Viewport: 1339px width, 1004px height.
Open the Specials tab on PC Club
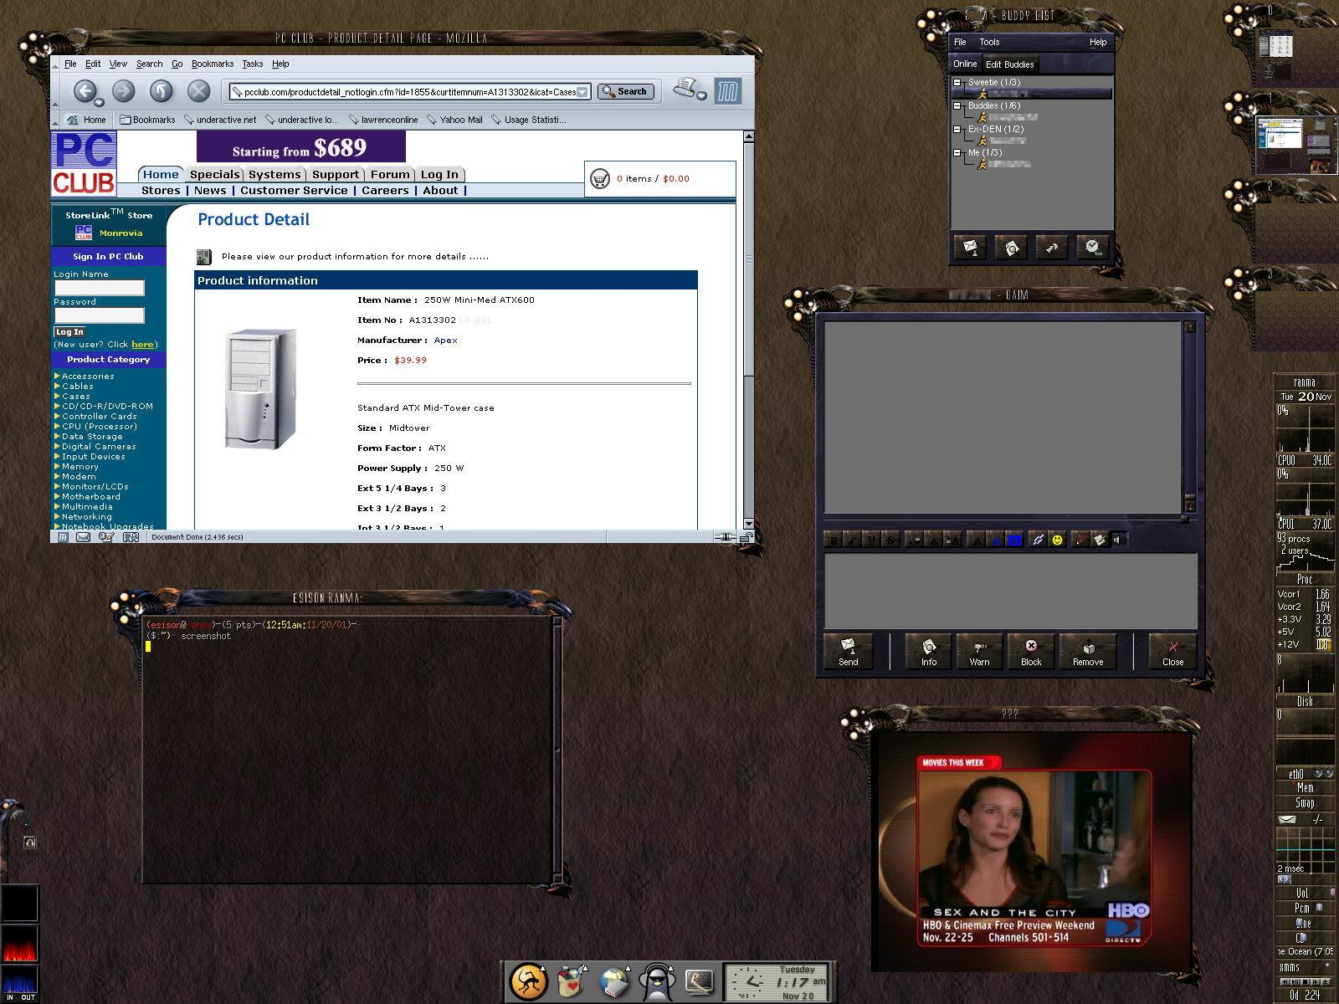coord(214,174)
